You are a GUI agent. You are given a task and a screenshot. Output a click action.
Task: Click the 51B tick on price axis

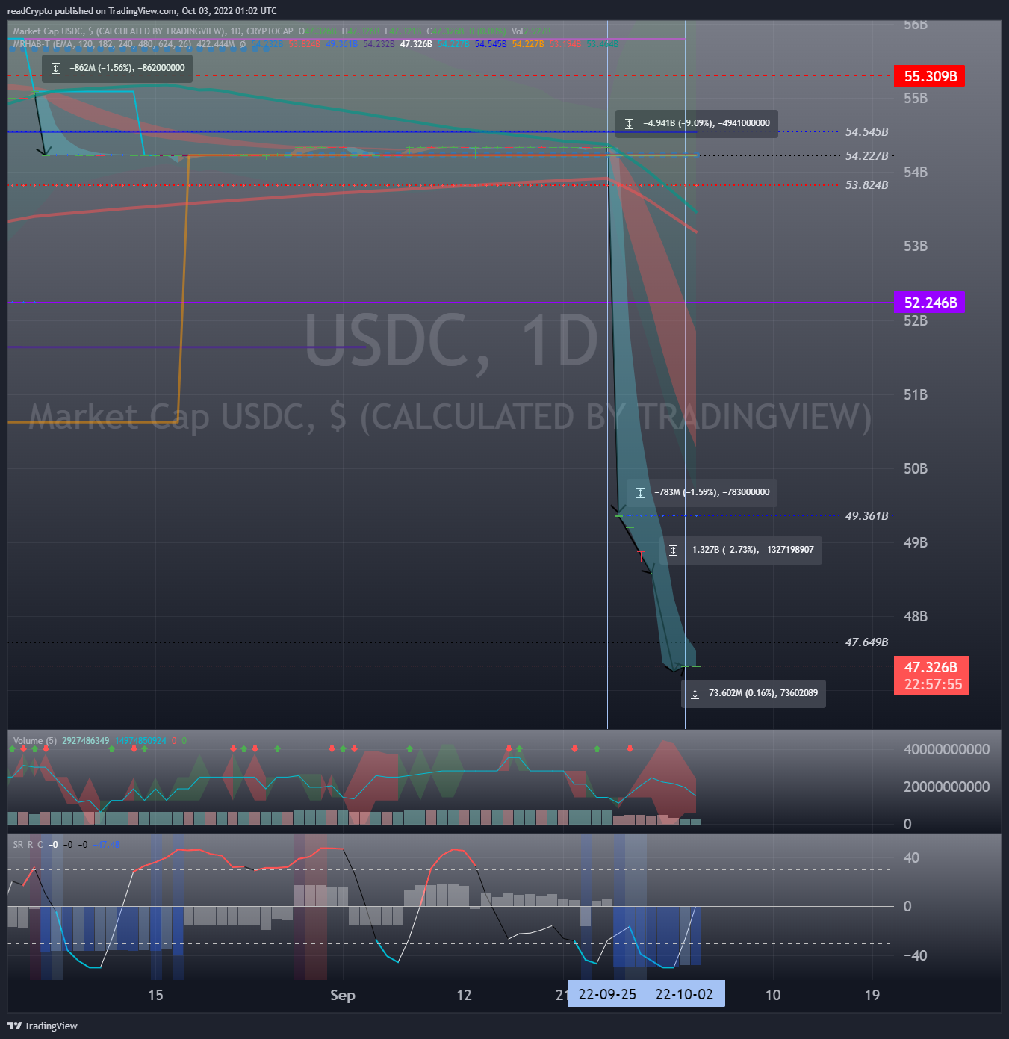[x=915, y=394]
